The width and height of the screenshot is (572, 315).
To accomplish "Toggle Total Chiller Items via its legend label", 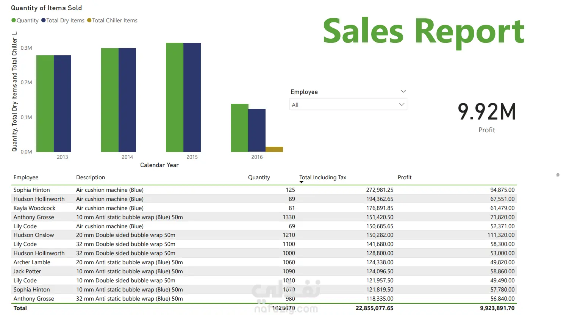I will pos(114,20).
